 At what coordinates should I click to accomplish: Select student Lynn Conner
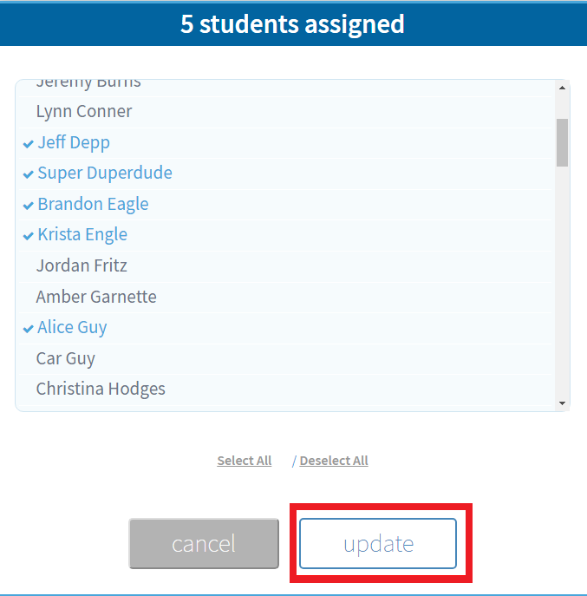click(x=84, y=111)
